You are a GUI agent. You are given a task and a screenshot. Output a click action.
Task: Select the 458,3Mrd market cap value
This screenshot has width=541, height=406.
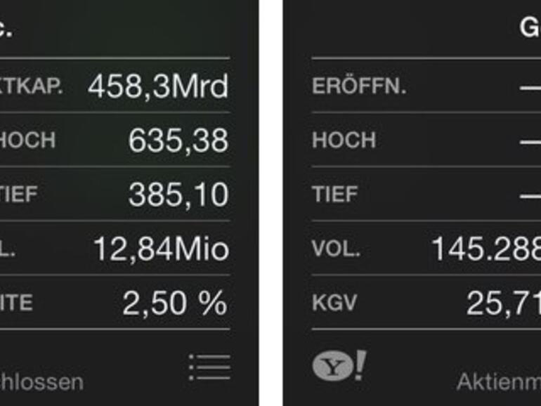pyautogui.click(x=158, y=87)
